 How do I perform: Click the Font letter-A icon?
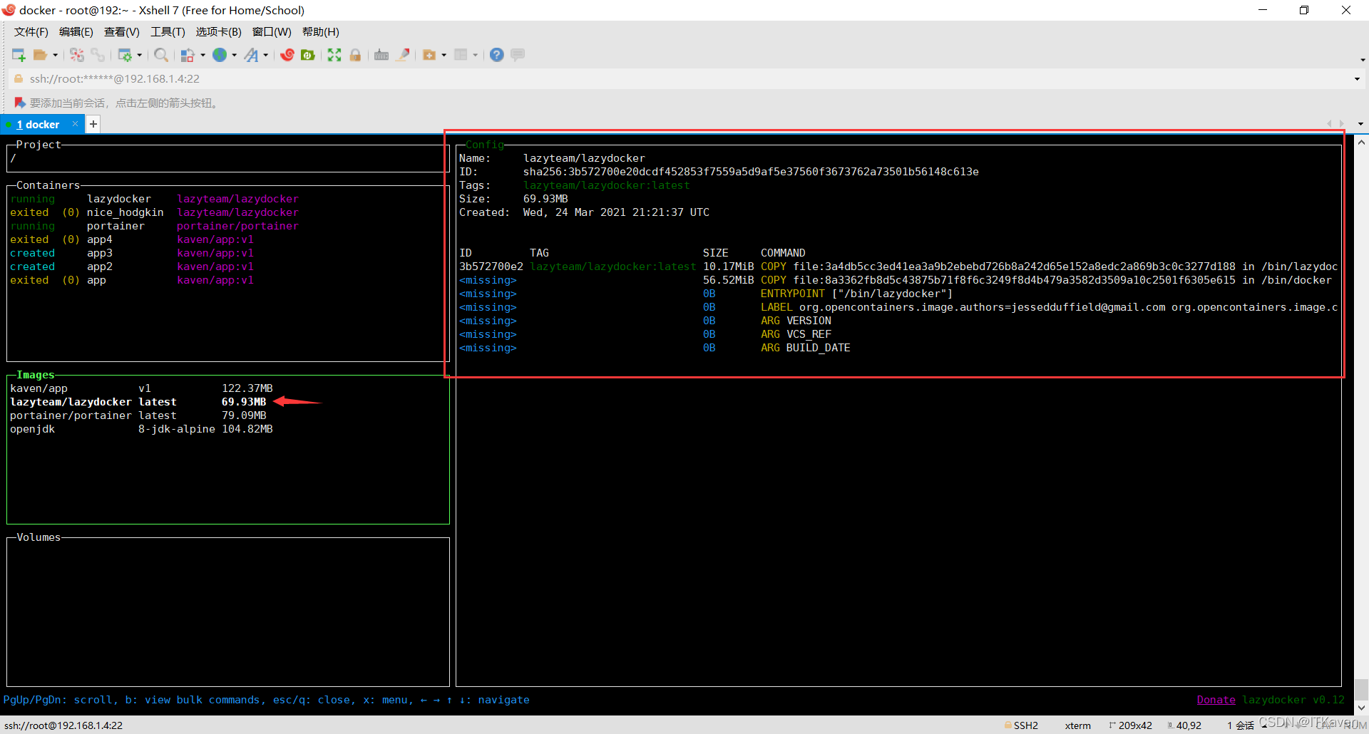click(251, 55)
